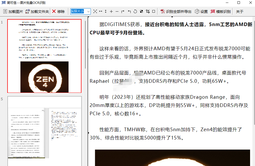
Task: Click the text 'CPU最早可于9月份登场' in preview
Action: [115, 32]
